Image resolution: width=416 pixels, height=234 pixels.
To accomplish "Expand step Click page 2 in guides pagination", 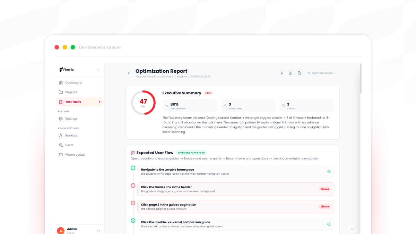I will (236, 207).
